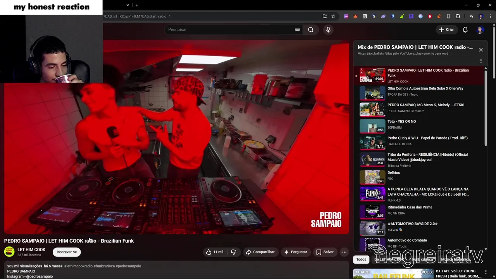Open options for BX.TAPE Vol.30 video
Screen dimensions: 496x279
(x=486, y=272)
